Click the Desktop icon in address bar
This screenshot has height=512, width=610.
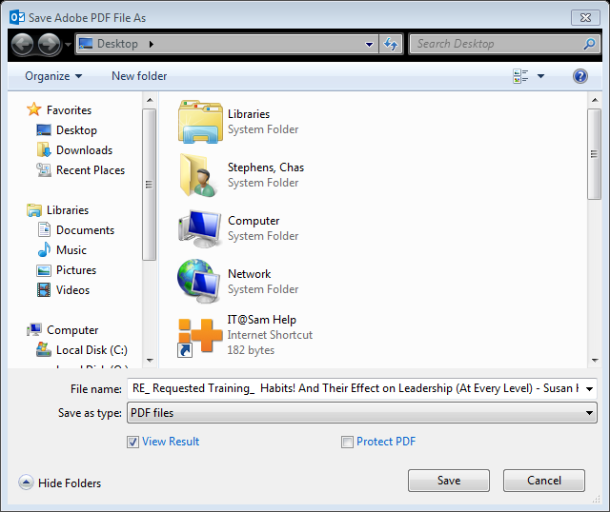click(x=86, y=44)
